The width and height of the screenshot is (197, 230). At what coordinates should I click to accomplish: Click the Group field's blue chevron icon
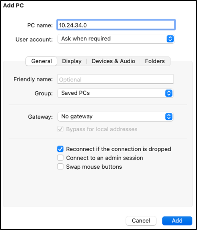pyautogui.click(x=169, y=93)
